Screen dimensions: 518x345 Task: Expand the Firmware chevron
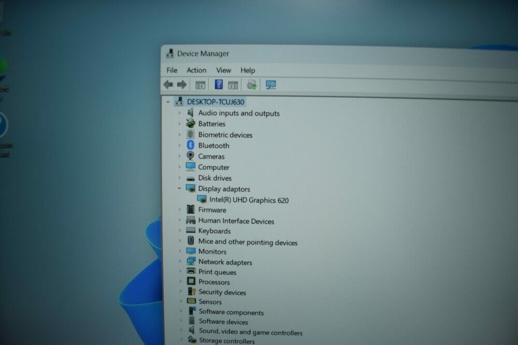[180, 209]
